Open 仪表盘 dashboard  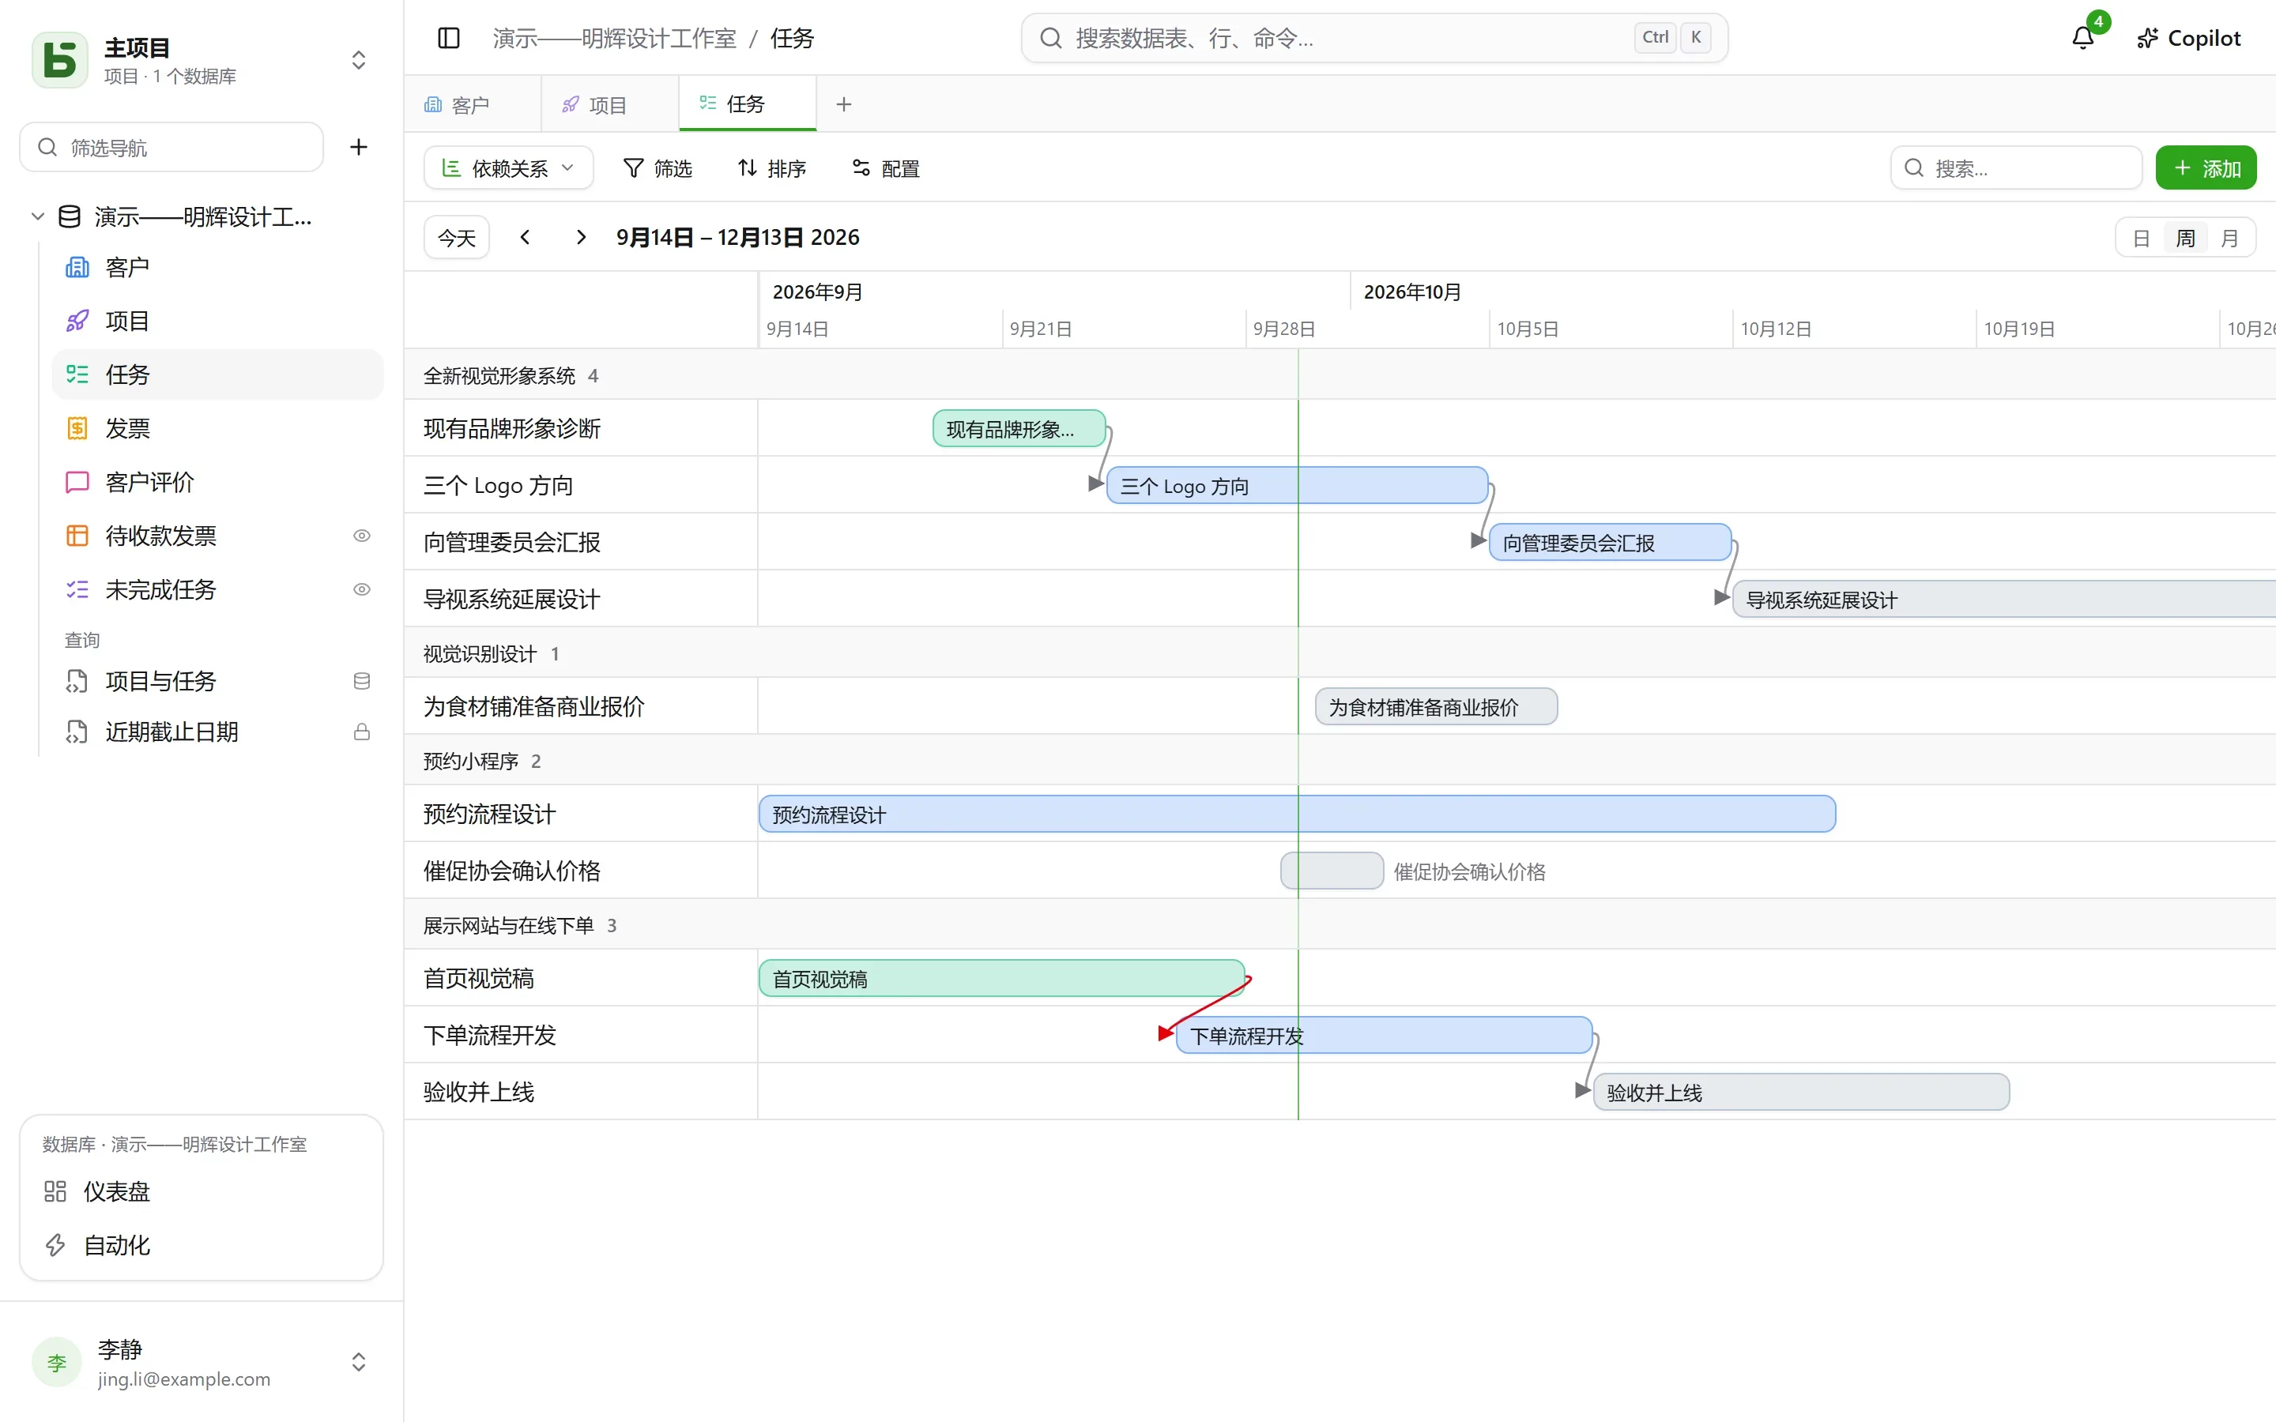202,1191
